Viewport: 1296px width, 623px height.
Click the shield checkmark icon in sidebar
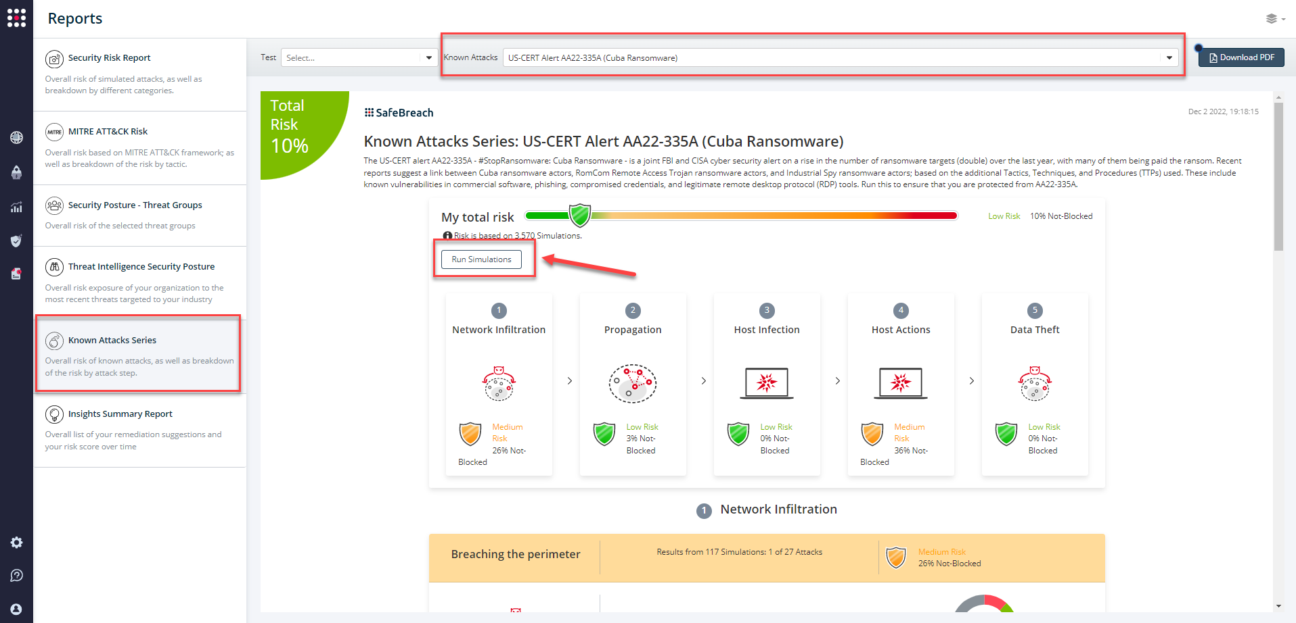[16, 241]
